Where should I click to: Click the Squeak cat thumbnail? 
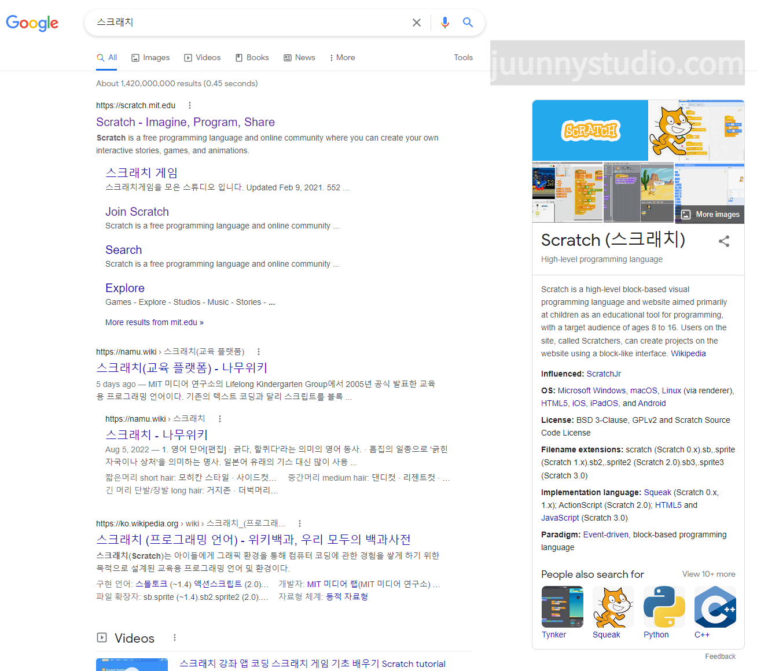click(613, 607)
